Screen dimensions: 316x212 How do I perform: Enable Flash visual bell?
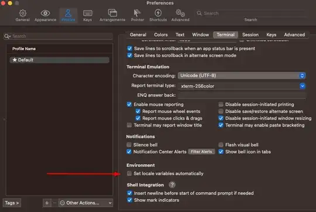pos(221,145)
